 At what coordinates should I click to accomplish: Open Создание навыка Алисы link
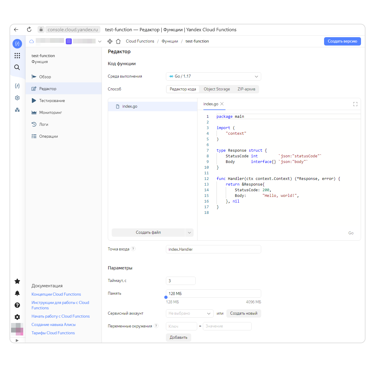tap(54, 324)
